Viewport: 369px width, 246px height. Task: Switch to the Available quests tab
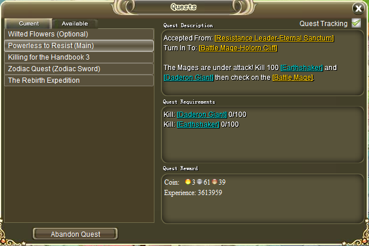(75, 24)
